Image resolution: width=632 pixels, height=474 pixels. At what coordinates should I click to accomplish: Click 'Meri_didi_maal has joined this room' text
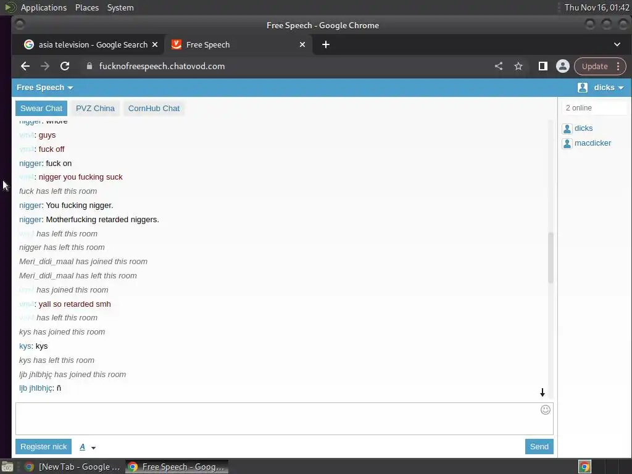click(x=83, y=262)
